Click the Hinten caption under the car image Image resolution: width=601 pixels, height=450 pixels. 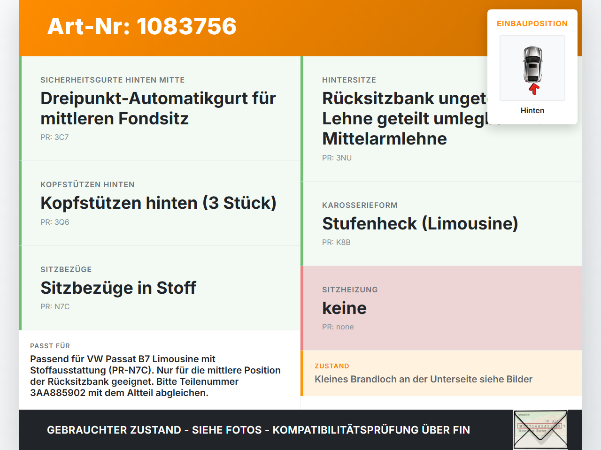(x=532, y=110)
